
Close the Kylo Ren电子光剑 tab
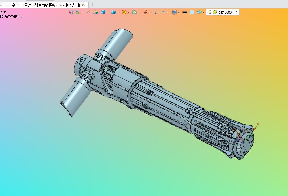[84, 5]
